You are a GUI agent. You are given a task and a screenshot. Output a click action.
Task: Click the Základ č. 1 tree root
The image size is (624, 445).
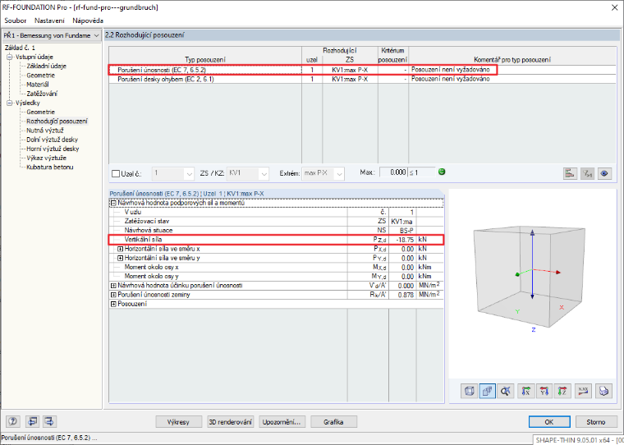tap(20, 48)
